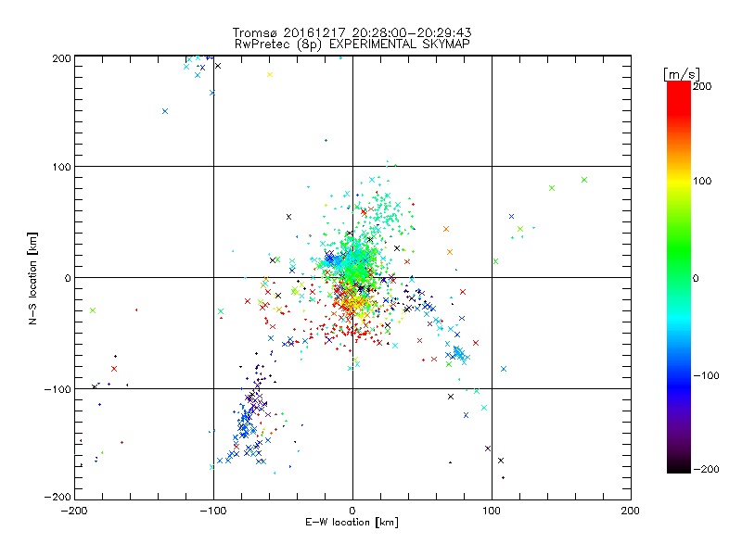This screenshot has width=742, height=556.
Task: Click the y-axis tick label -200
Action: pos(58,497)
